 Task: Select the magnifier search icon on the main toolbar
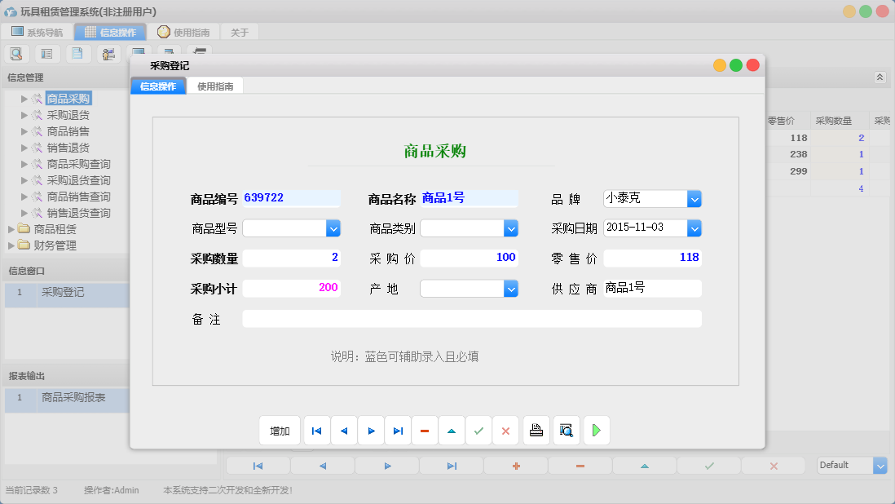(x=16, y=52)
